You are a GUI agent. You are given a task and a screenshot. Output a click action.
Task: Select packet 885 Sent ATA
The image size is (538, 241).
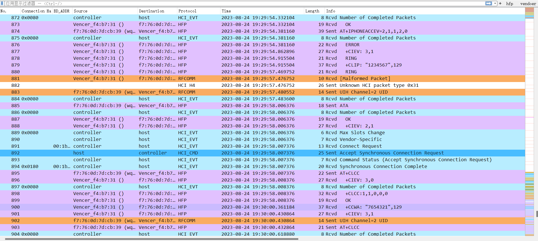pos(262,105)
